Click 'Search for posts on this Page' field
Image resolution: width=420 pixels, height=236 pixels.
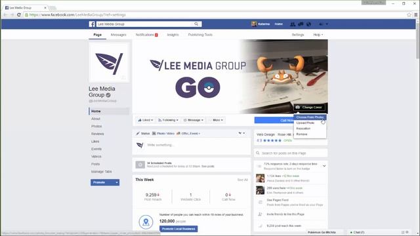[291, 153]
